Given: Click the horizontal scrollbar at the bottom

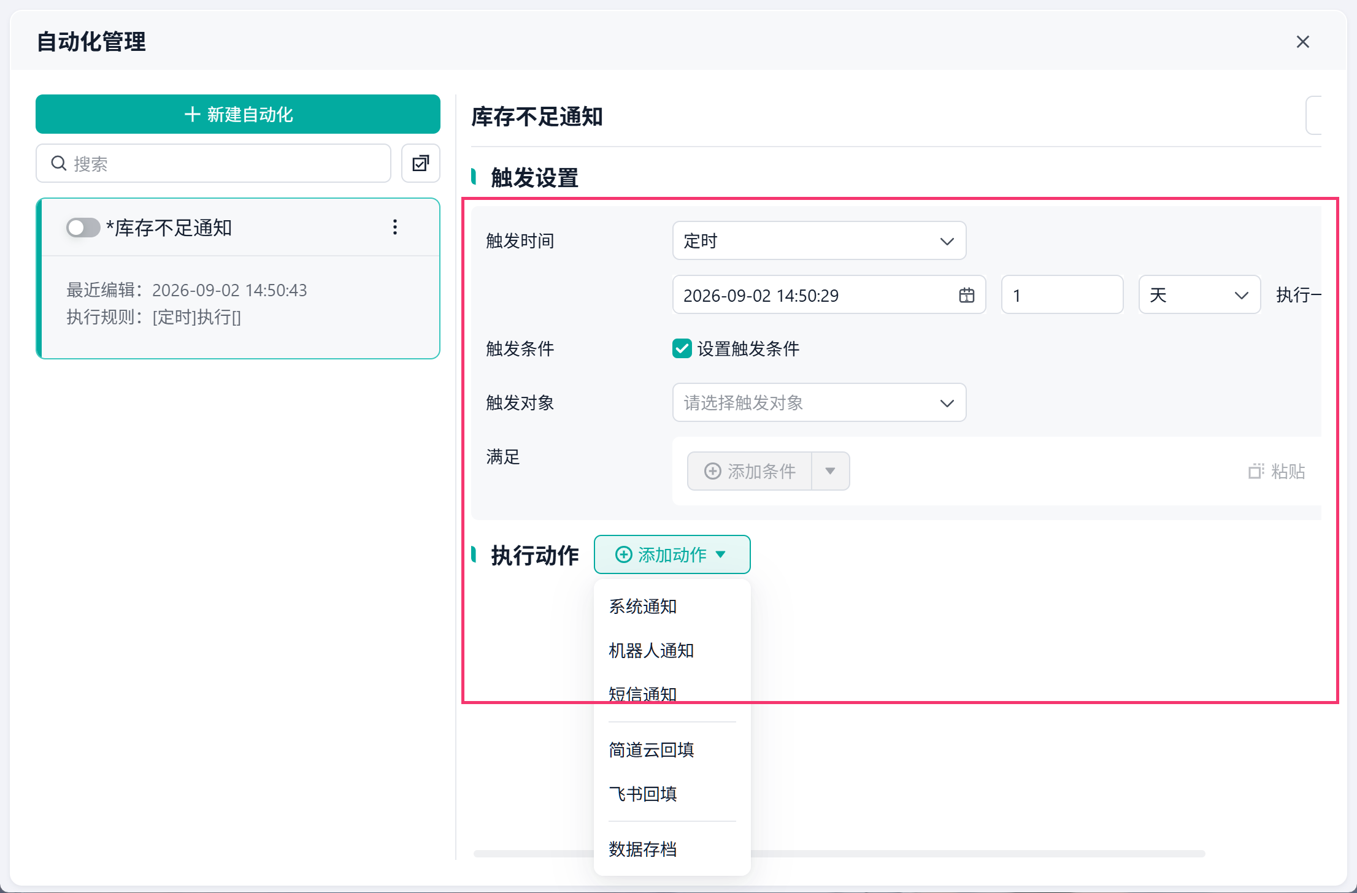Looking at the screenshot, I should coord(839,854).
